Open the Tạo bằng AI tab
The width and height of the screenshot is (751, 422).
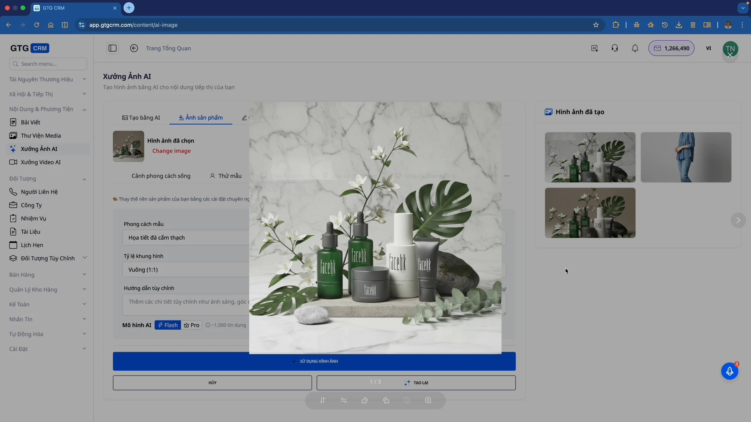(141, 117)
